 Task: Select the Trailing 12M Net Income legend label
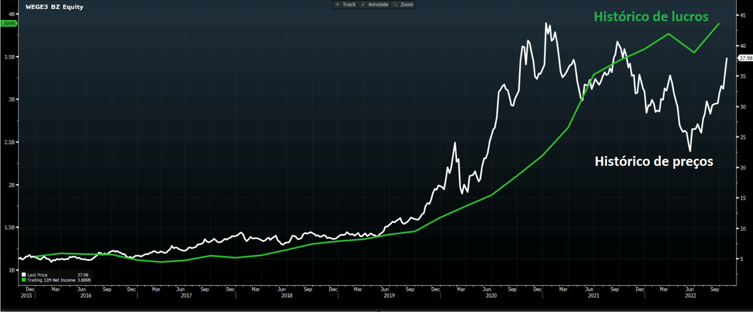52,280
